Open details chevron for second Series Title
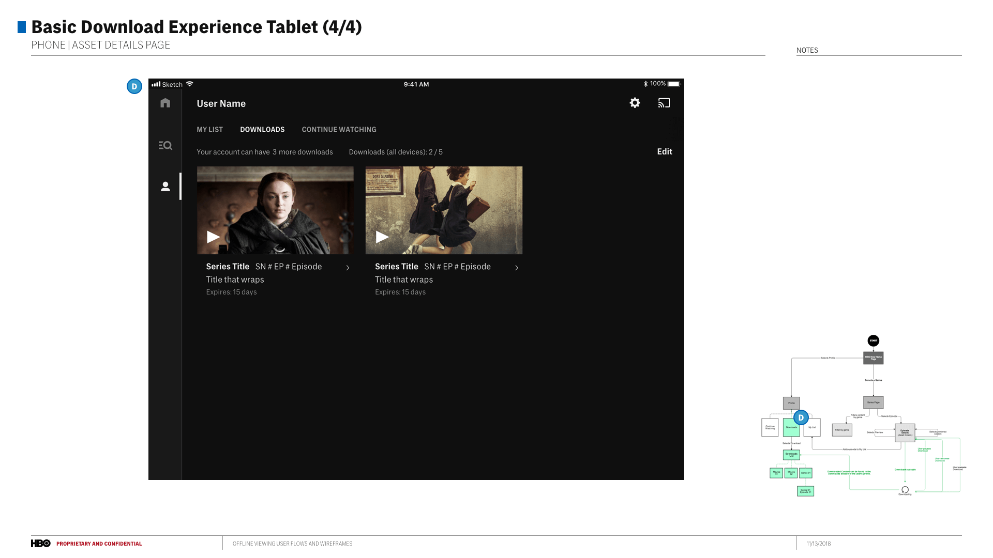This screenshot has height=558, width=993. point(517,268)
